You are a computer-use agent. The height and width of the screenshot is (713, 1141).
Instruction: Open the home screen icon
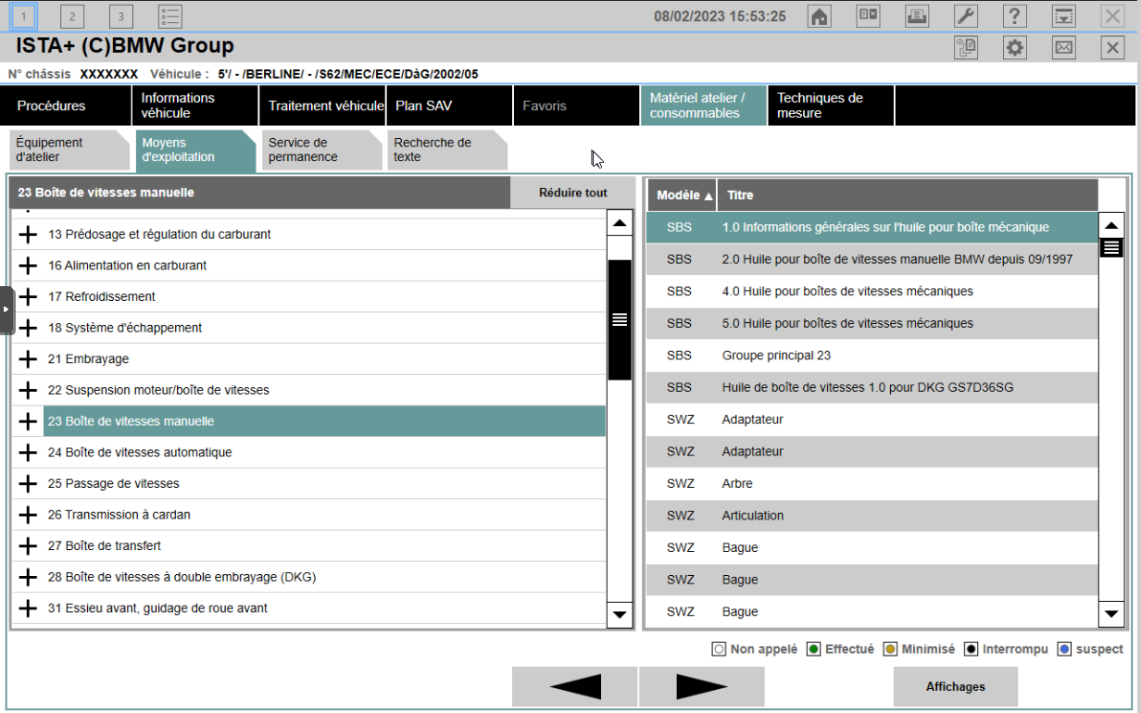pyautogui.click(x=819, y=16)
